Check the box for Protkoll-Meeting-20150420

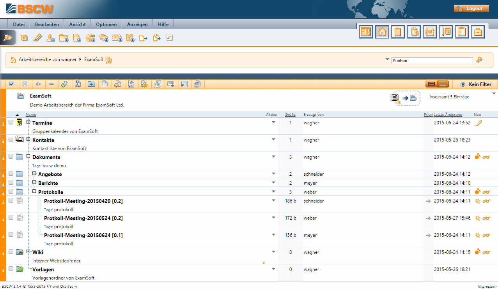tap(11, 201)
